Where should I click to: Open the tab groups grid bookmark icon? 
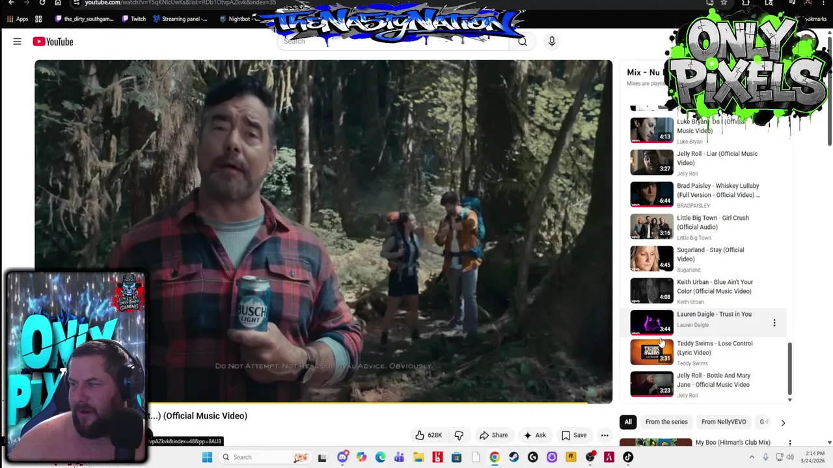click(38, 19)
